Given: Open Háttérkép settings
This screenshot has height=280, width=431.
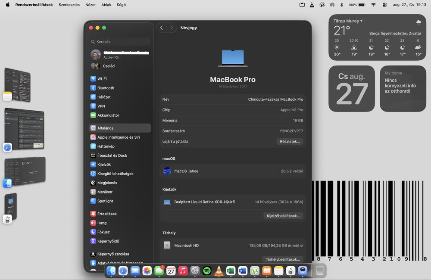Looking at the screenshot, I should [120, 146].
